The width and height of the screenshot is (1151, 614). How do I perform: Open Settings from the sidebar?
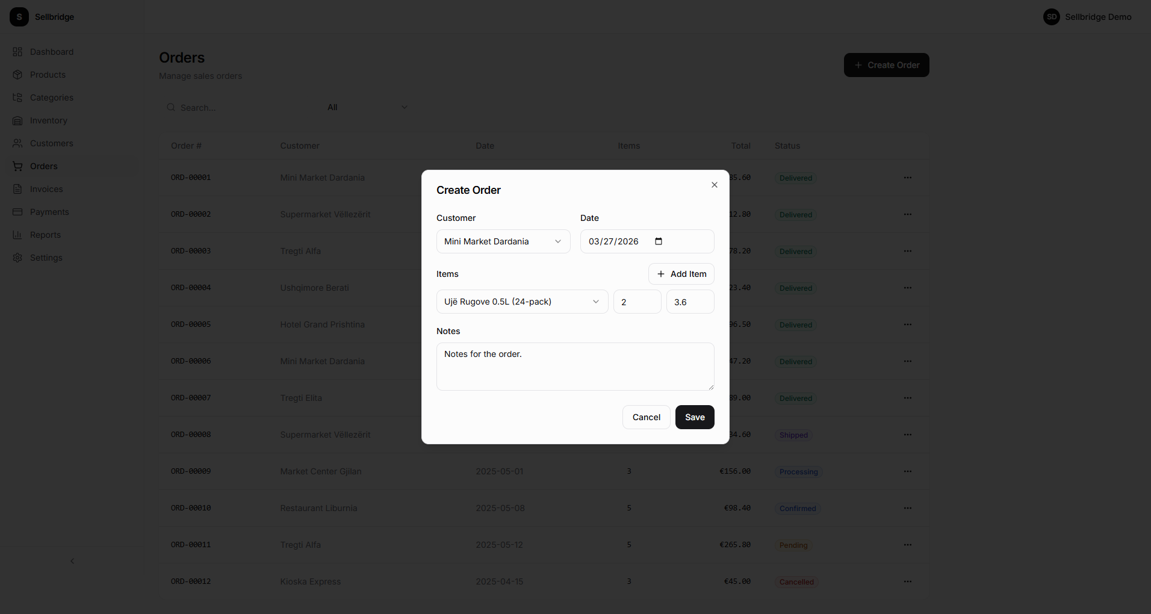[x=46, y=258]
